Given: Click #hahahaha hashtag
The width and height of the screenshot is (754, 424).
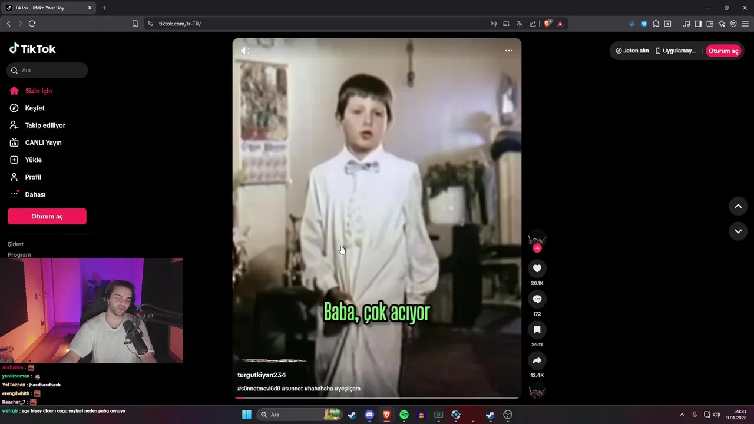Looking at the screenshot, I should coord(319,389).
